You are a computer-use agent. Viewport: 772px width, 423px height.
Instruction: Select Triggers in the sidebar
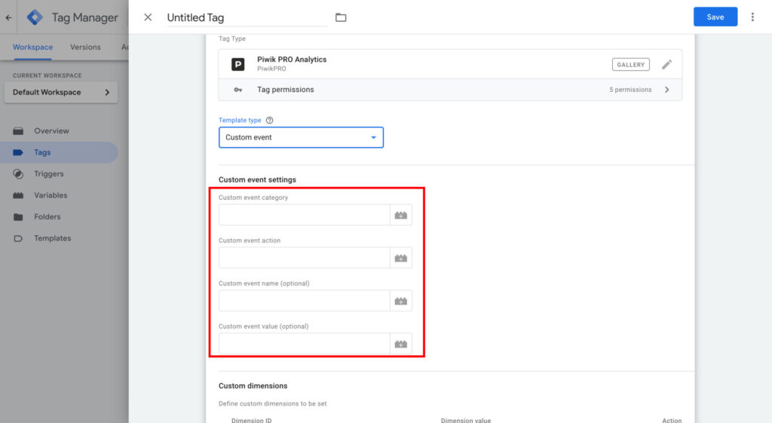48,173
